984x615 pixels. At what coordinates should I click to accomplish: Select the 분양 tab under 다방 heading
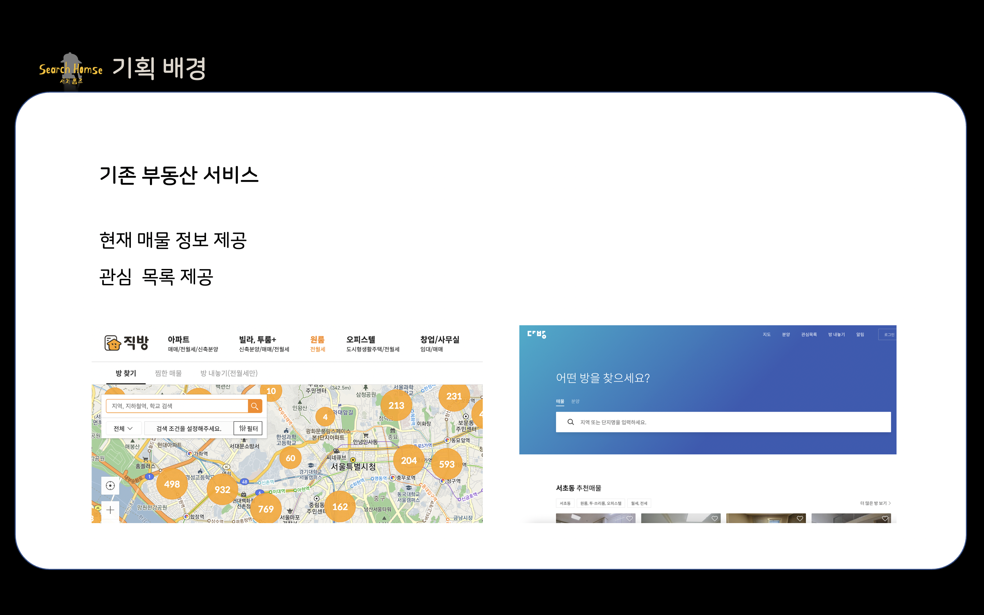click(575, 401)
